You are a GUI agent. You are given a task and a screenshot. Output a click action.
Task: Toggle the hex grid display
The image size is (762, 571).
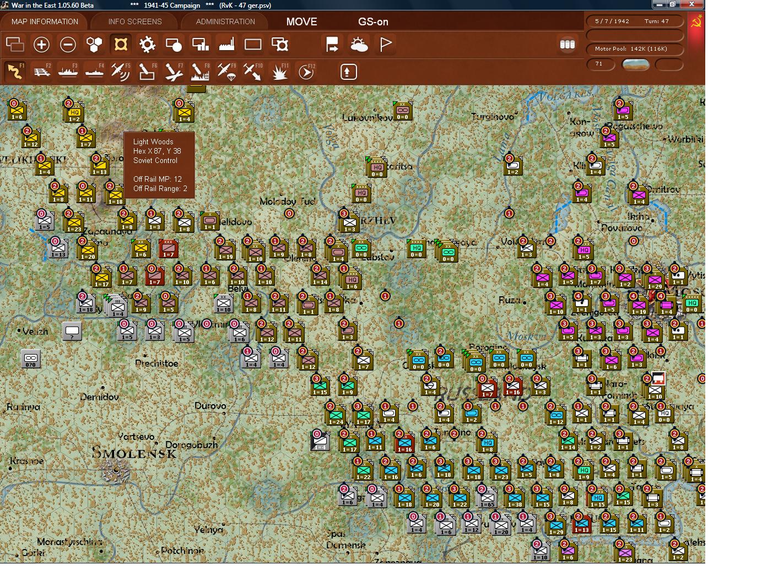tap(94, 44)
